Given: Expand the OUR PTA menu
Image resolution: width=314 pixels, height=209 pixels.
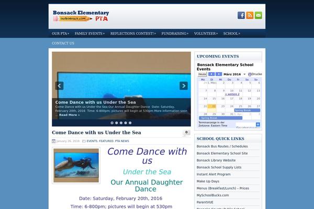Looking at the screenshot, I should (x=61, y=33).
